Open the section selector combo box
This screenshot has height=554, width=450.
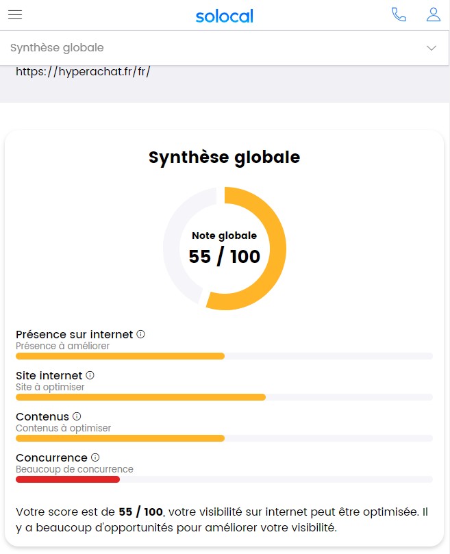point(225,47)
